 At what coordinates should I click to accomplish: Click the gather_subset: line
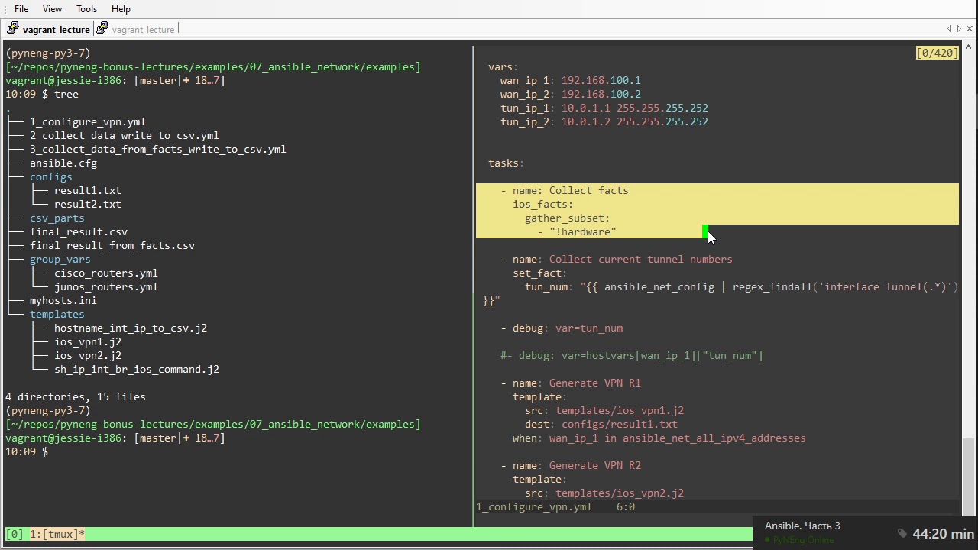pyautogui.click(x=567, y=218)
